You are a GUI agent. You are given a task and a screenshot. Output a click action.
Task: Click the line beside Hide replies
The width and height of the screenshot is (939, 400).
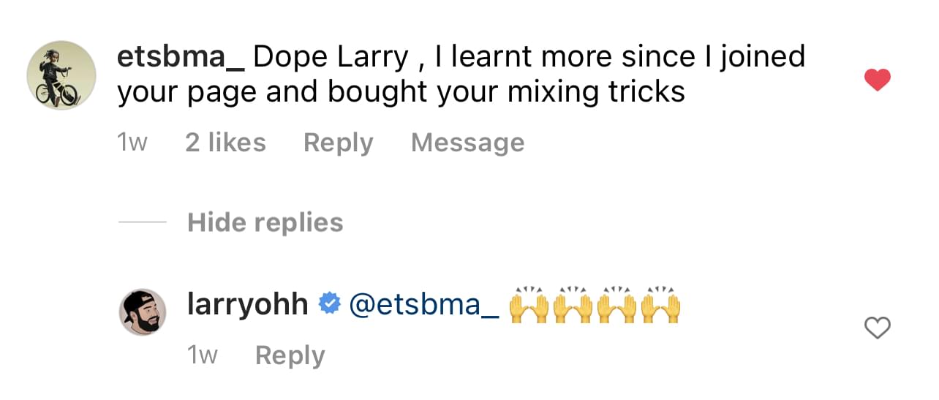[x=142, y=222]
